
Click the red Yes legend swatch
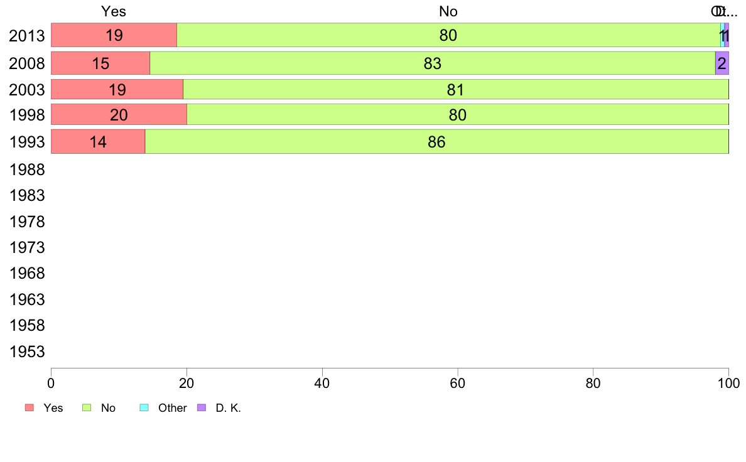30,408
